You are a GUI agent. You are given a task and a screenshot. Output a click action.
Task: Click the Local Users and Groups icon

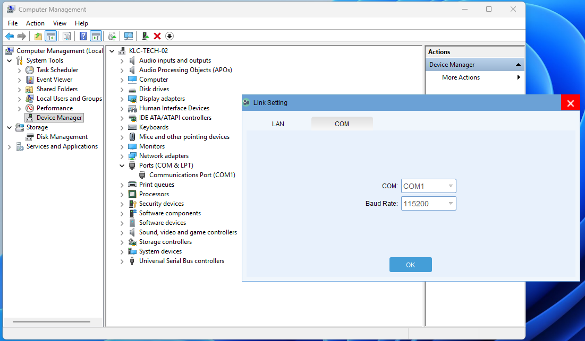[30, 99]
